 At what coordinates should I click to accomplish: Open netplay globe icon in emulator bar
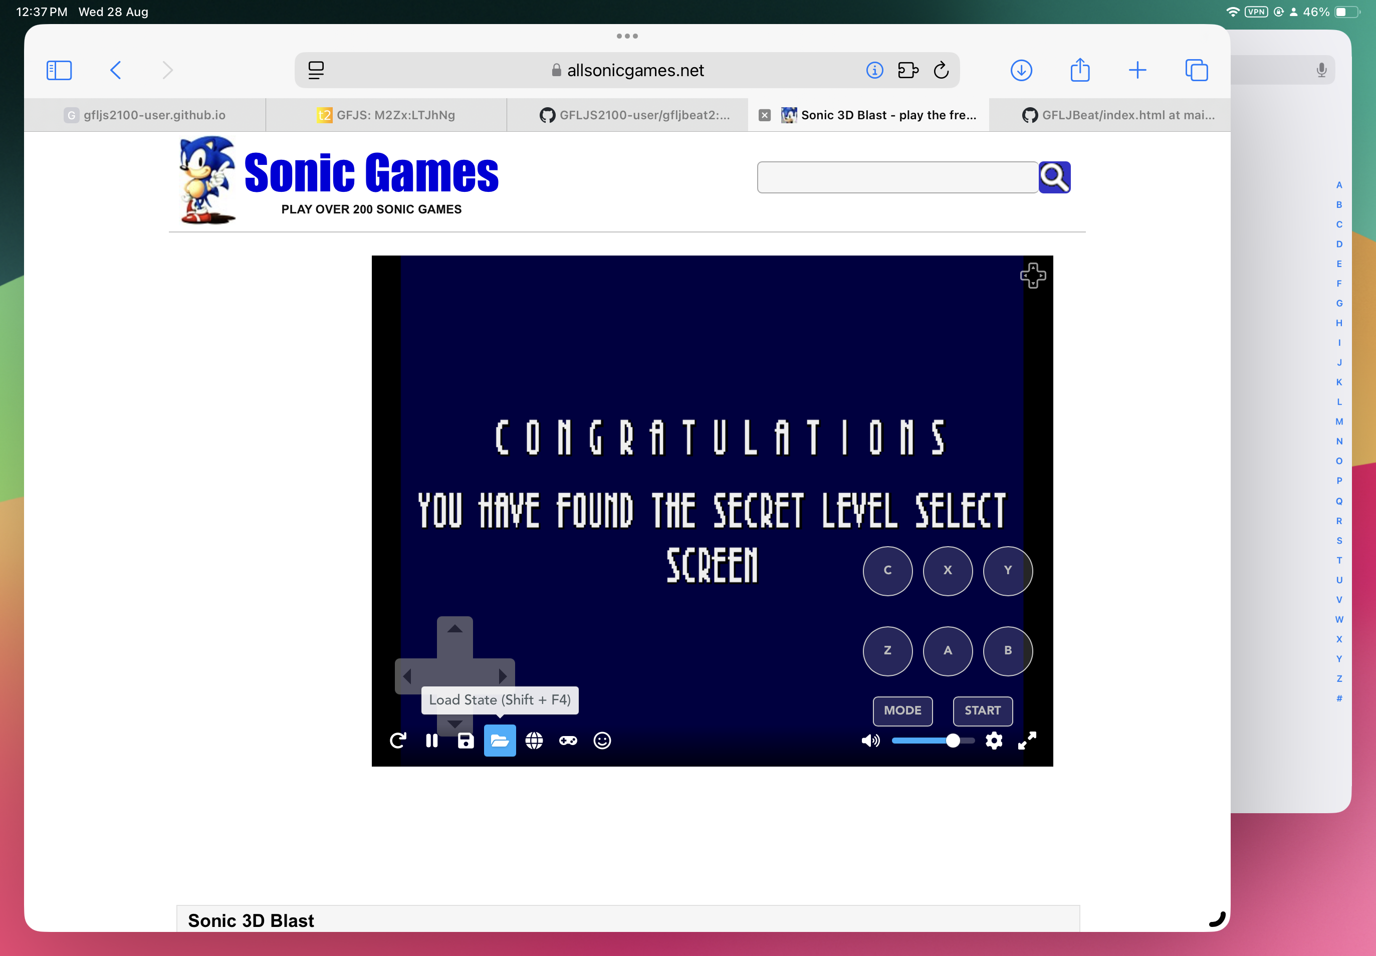(534, 741)
